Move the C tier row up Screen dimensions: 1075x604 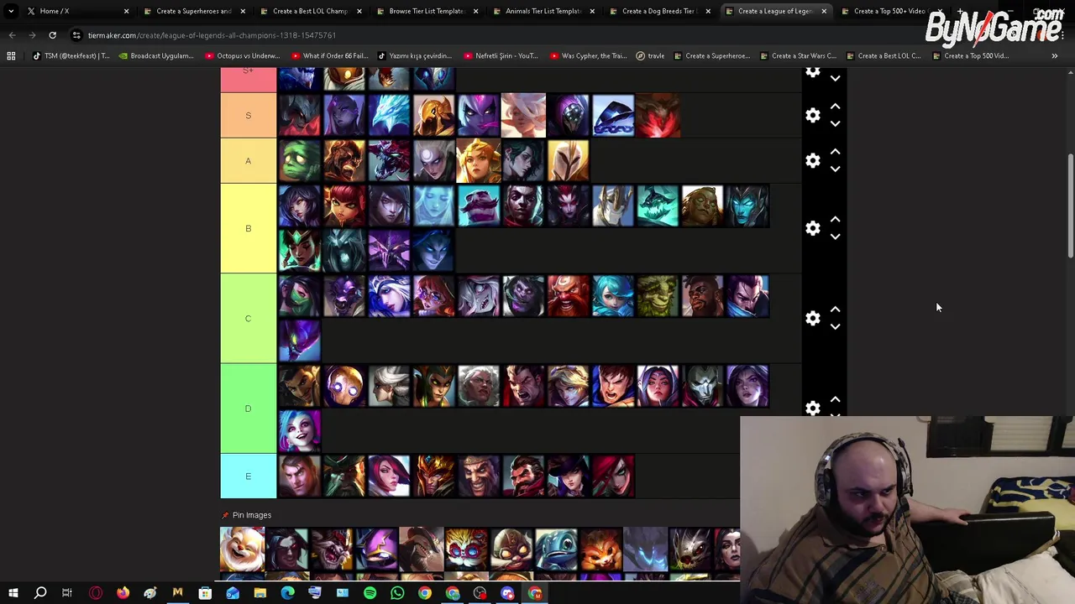pyautogui.click(x=835, y=310)
